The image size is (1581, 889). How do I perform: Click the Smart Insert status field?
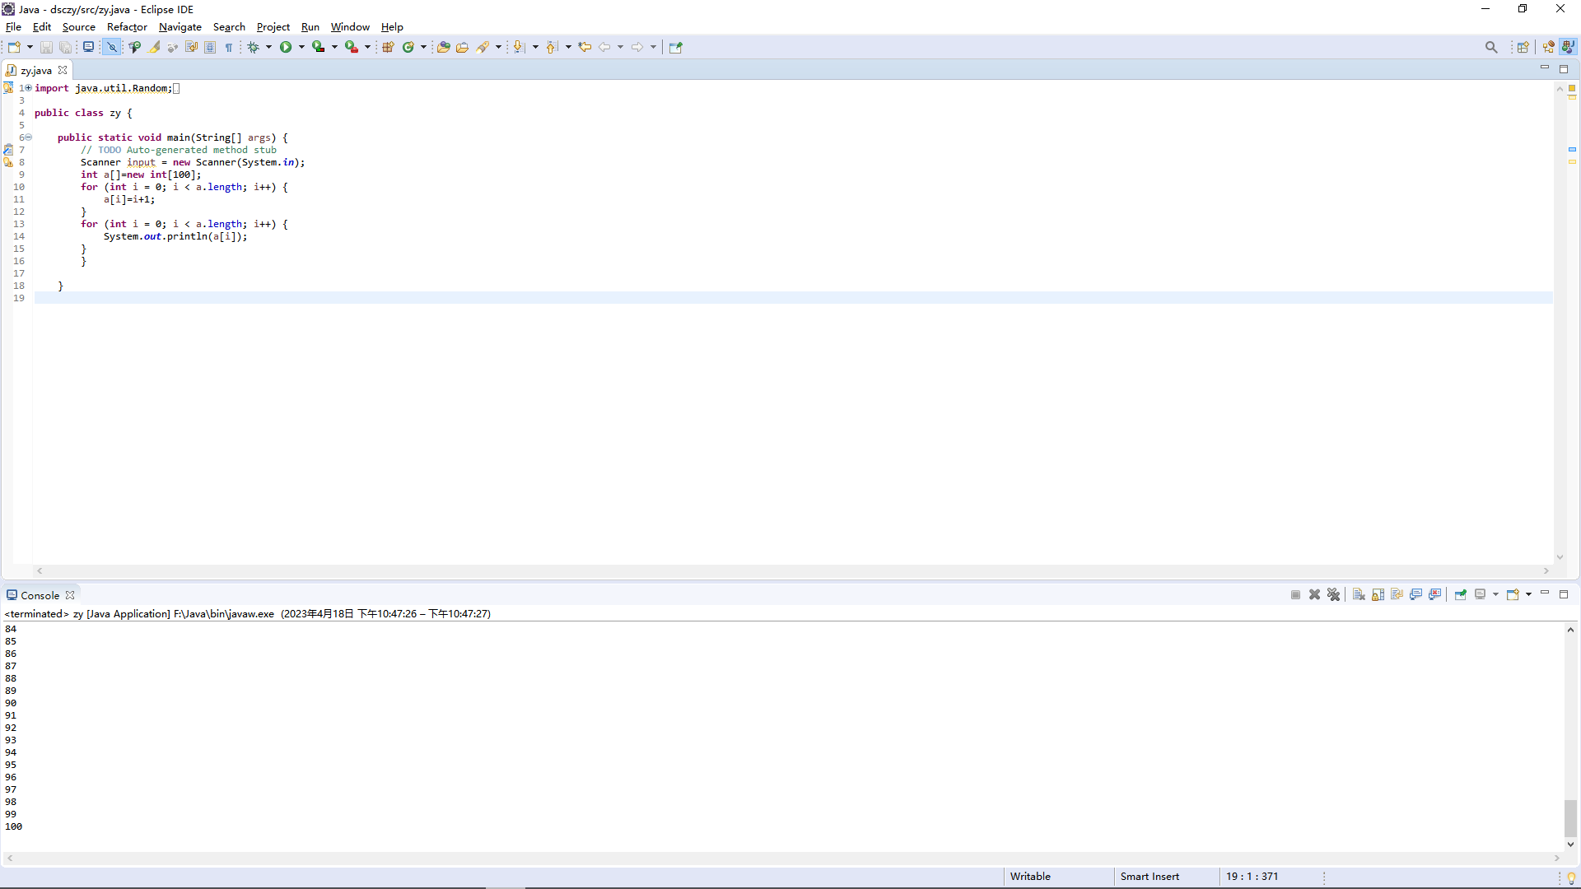pos(1150,876)
